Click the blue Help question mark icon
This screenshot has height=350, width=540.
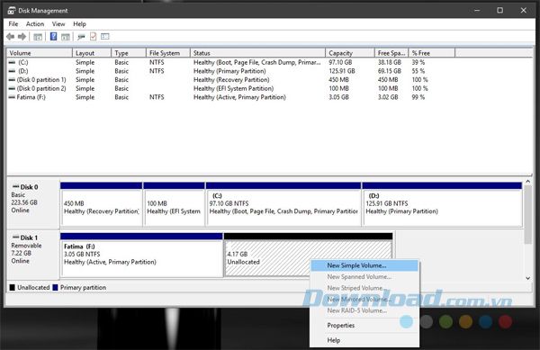point(54,36)
